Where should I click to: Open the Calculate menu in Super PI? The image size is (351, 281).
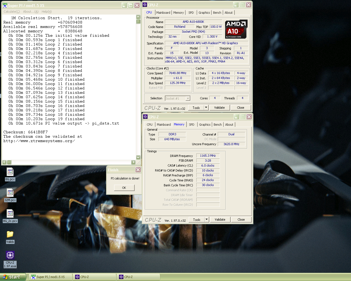point(12,12)
